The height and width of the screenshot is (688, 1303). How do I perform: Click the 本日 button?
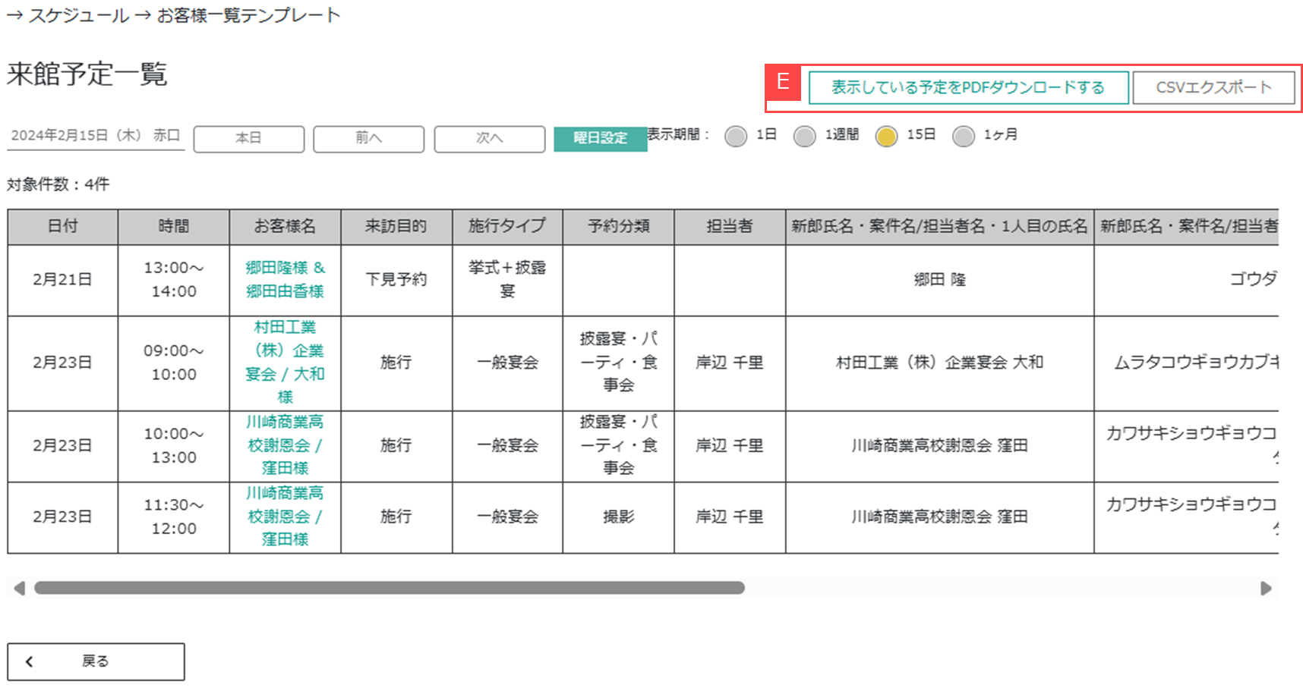point(248,139)
